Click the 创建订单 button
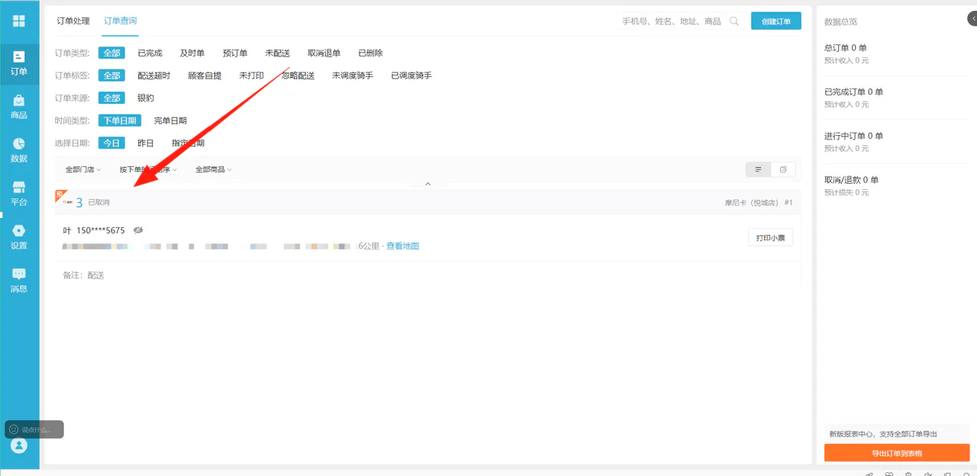Viewport: 977px width, 476px height. [776, 21]
